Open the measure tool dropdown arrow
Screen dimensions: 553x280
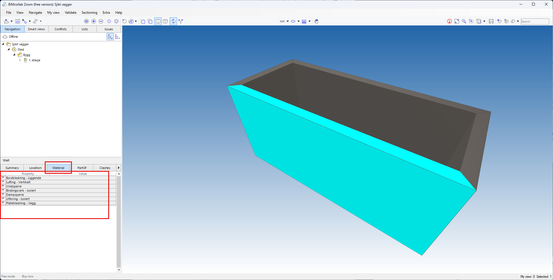[288, 21]
